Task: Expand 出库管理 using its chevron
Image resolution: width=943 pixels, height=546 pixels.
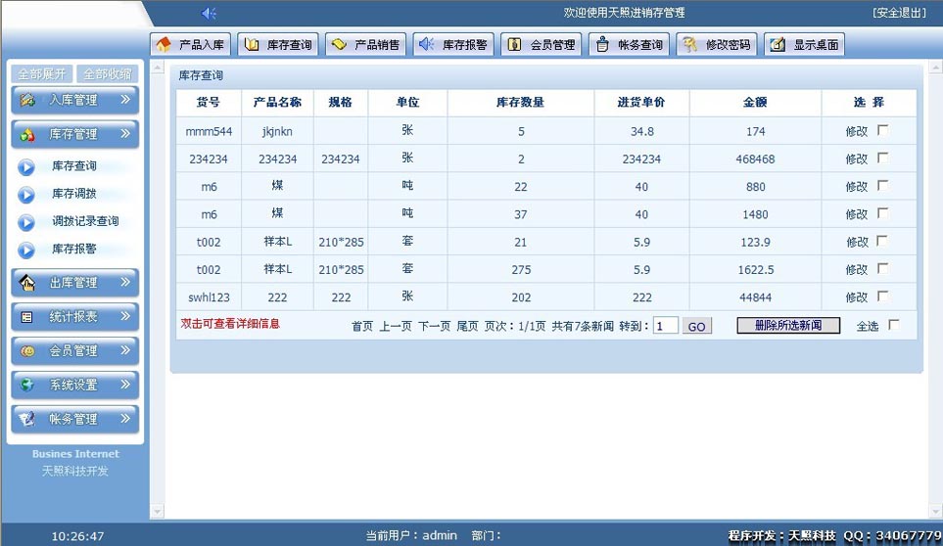Action: [125, 282]
